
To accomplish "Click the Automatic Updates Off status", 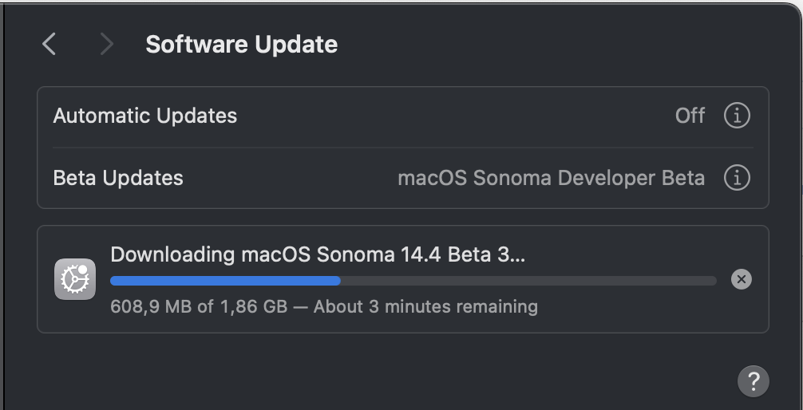I will (x=690, y=116).
